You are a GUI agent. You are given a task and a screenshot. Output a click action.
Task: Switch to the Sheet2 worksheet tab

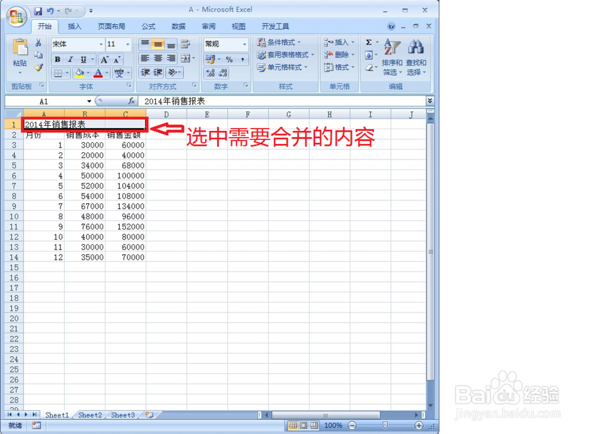click(90, 415)
